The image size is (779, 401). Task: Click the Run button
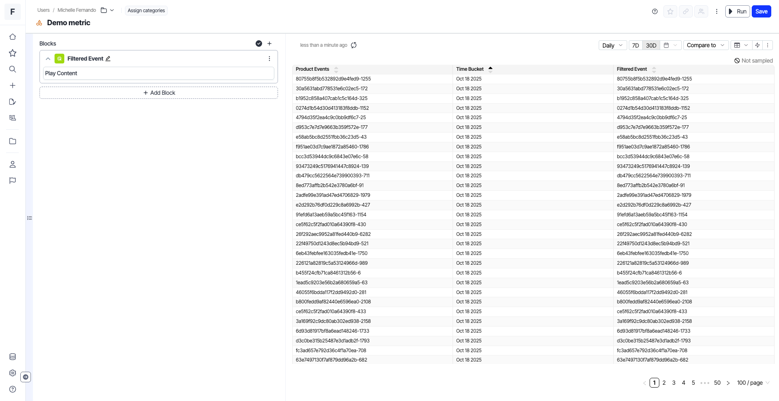[x=737, y=11]
